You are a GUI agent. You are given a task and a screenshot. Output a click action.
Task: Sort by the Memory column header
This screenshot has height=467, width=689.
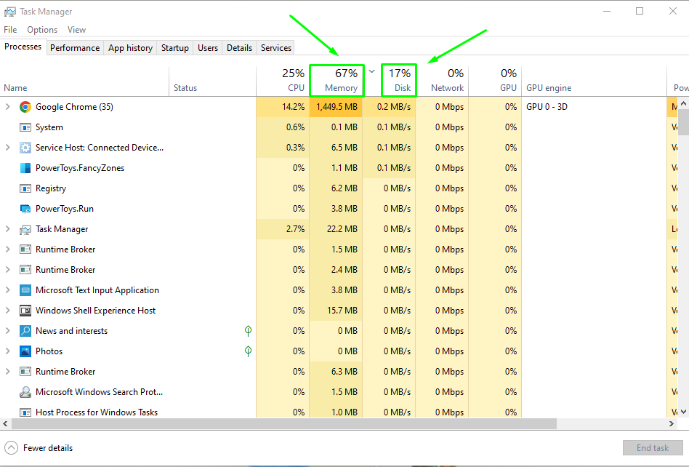[337, 81]
